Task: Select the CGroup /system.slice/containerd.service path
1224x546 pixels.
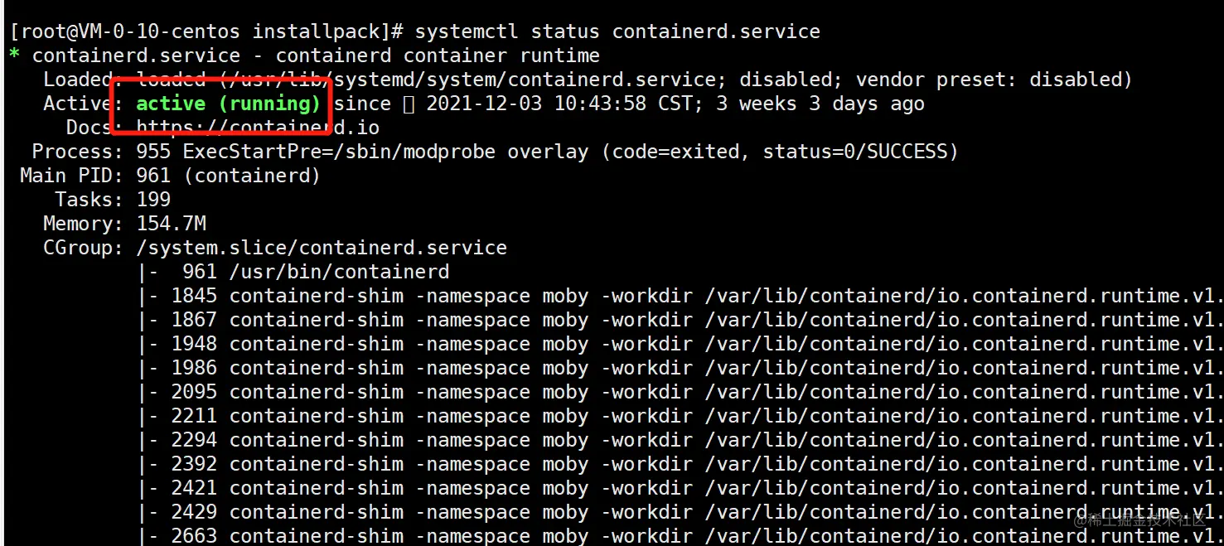Action: (x=322, y=248)
